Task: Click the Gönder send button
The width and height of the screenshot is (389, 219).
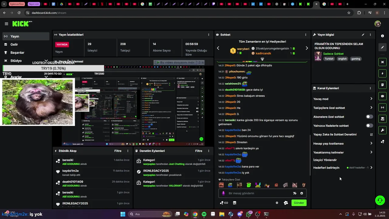Action: [299, 203]
